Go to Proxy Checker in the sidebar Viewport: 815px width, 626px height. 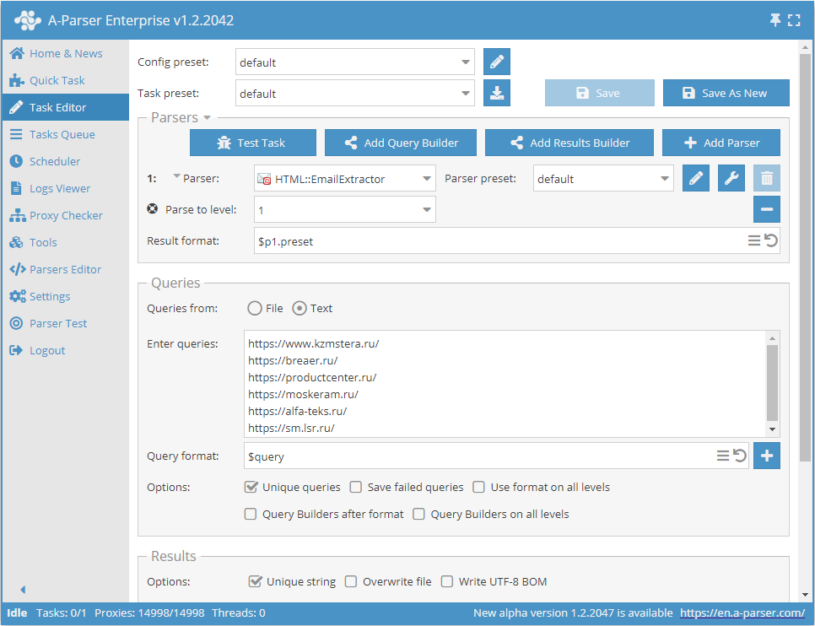66,215
